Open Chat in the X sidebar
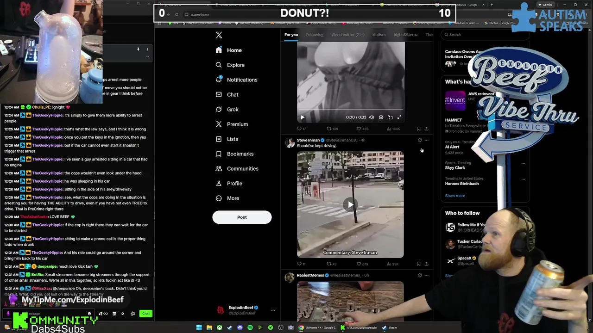 pyautogui.click(x=227, y=94)
